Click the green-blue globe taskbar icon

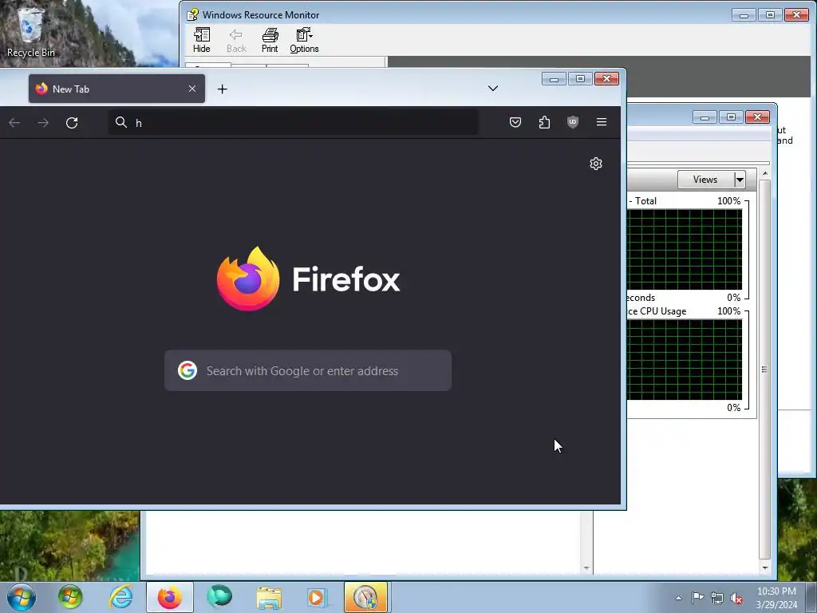pyautogui.click(x=219, y=597)
